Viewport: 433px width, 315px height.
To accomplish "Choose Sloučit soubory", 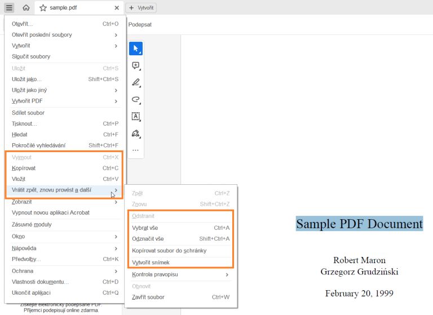I will (65, 56).
